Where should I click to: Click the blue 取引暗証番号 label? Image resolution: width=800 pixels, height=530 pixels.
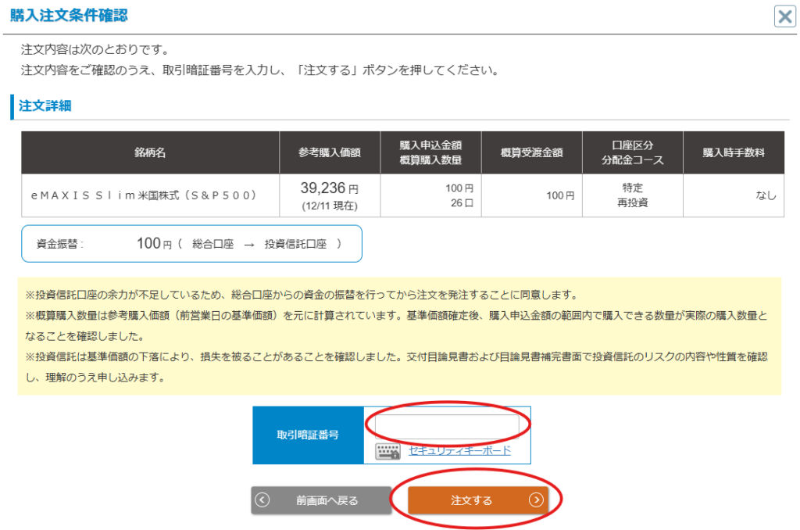[308, 435]
